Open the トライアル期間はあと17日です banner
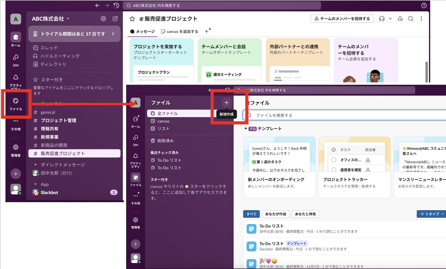The width and height of the screenshot is (446, 269). coord(74,34)
